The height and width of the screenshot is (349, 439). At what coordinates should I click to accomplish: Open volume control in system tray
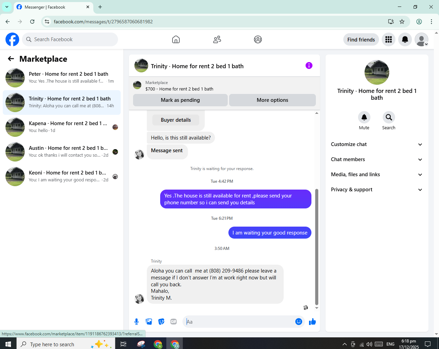369,344
